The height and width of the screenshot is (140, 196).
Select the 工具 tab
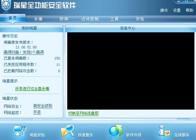(x=114, y=19)
